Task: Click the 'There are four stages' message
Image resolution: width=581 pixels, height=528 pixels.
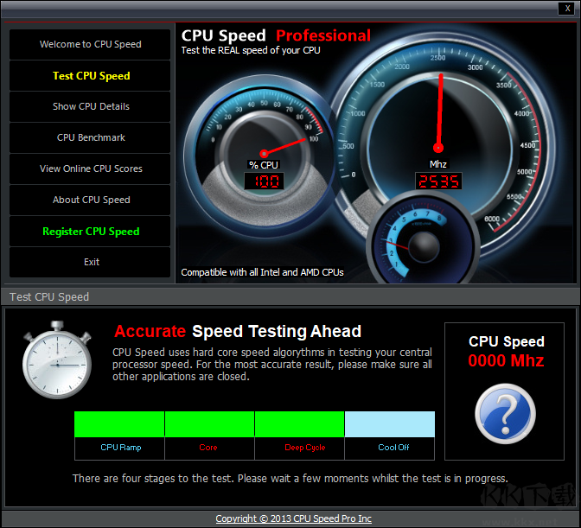Action: (290, 479)
